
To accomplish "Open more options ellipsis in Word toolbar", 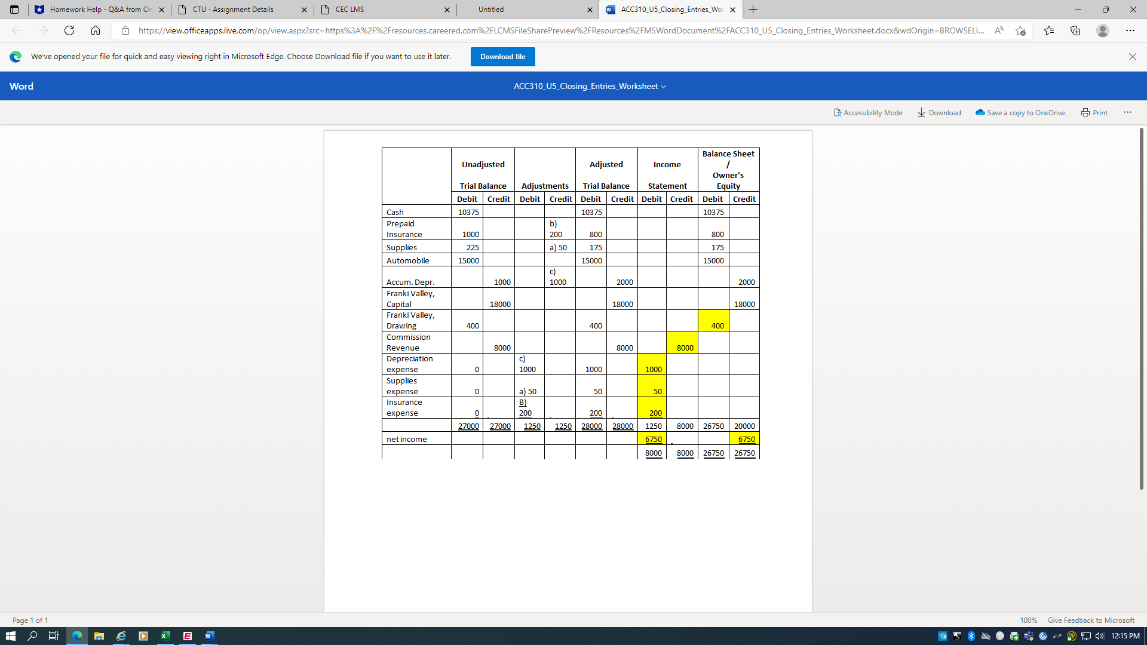I will (1127, 112).
